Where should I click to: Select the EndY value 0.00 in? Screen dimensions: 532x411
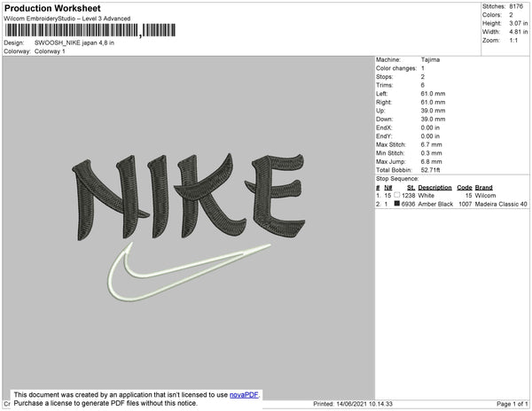point(430,136)
